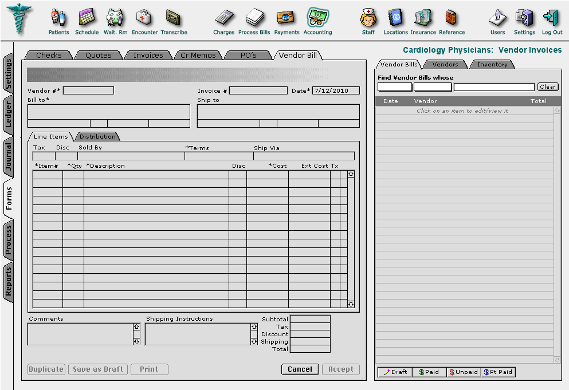This screenshot has width=569, height=390.
Task: Click the Comments text box
Action: [x=81, y=334]
